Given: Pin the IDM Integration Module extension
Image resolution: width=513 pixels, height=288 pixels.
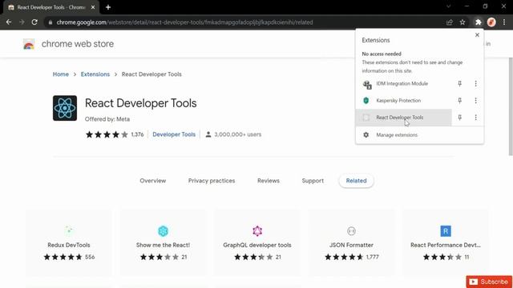Looking at the screenshot, I should tap(459, 84).
